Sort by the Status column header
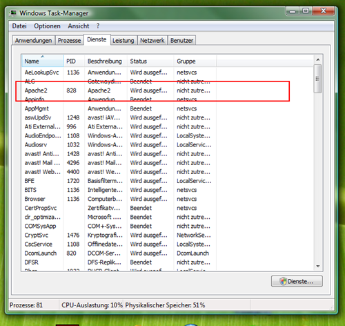 tap(150, 61)
